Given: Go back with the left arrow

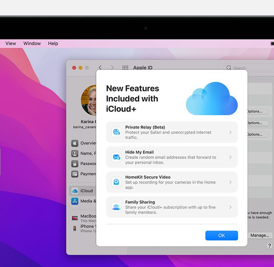Looking at the screenshot, I should (x=100, y=68).
